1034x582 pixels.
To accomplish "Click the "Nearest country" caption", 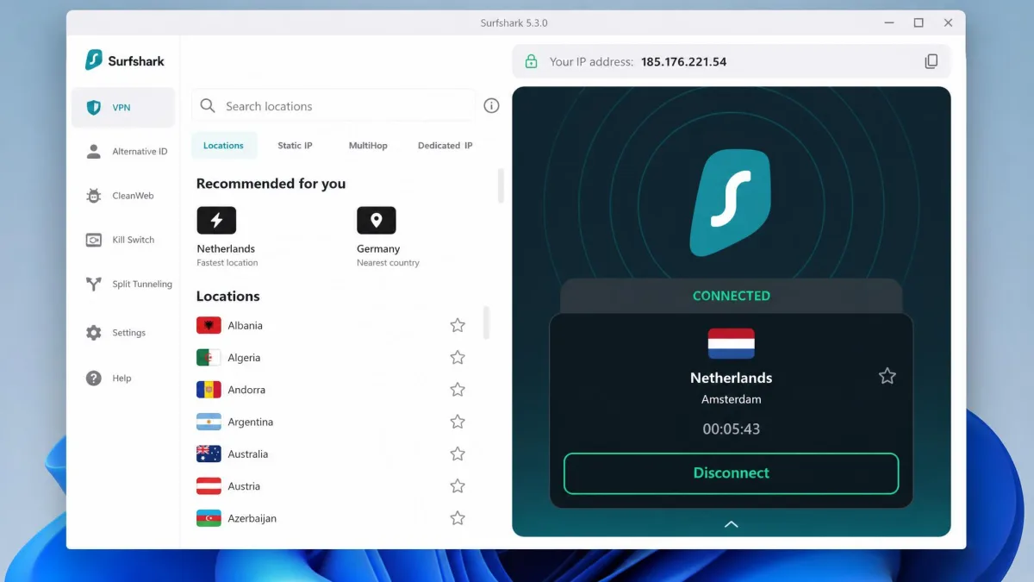I will click(x=388, y=263).
